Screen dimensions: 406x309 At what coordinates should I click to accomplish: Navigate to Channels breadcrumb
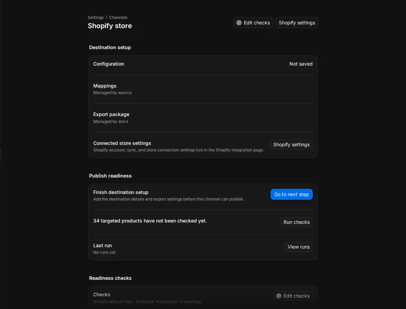[x=118, y=18]
